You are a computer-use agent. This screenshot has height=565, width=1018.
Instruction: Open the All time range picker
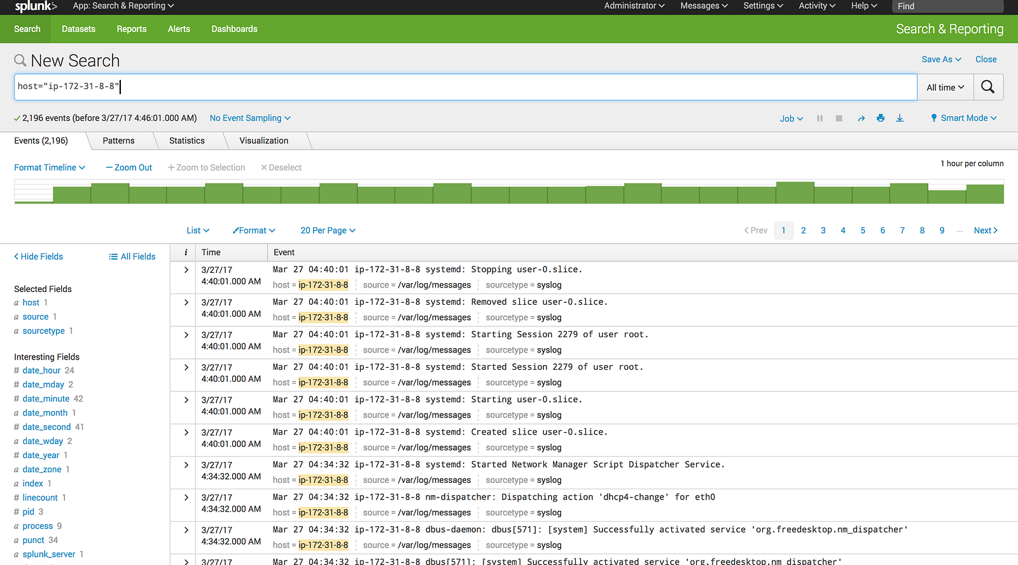click(x=945, y=87)
